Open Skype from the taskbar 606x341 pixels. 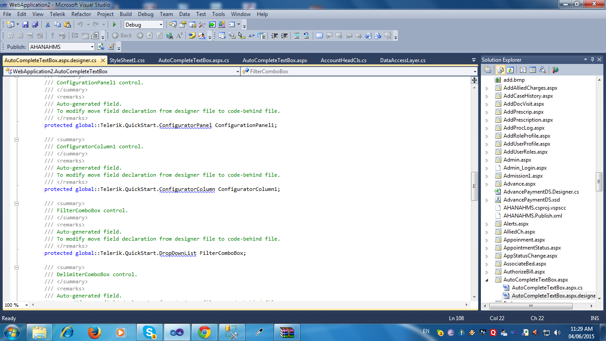click(150, 332)
